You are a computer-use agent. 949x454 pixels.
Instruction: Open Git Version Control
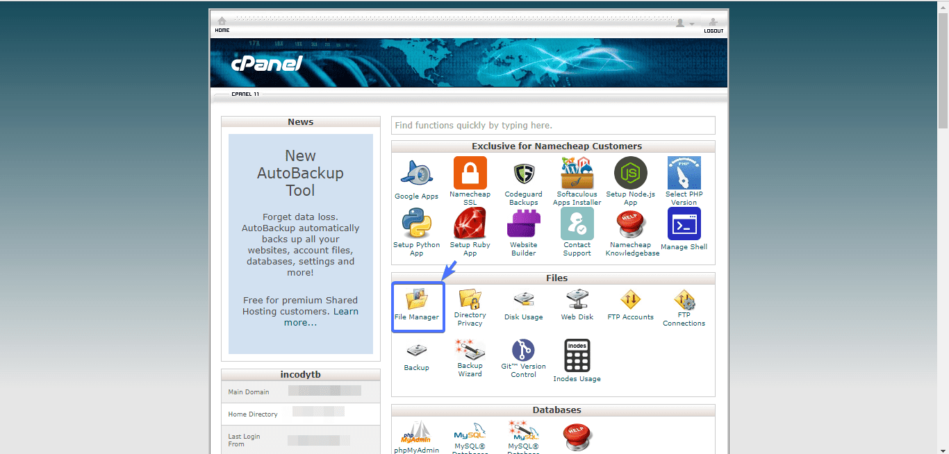click(523, 350)
